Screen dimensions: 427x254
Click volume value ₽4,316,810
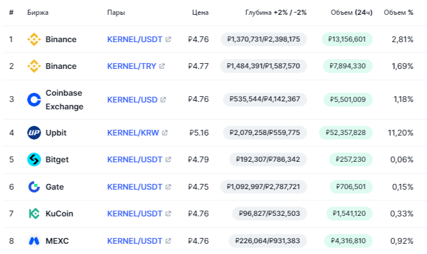348,241
